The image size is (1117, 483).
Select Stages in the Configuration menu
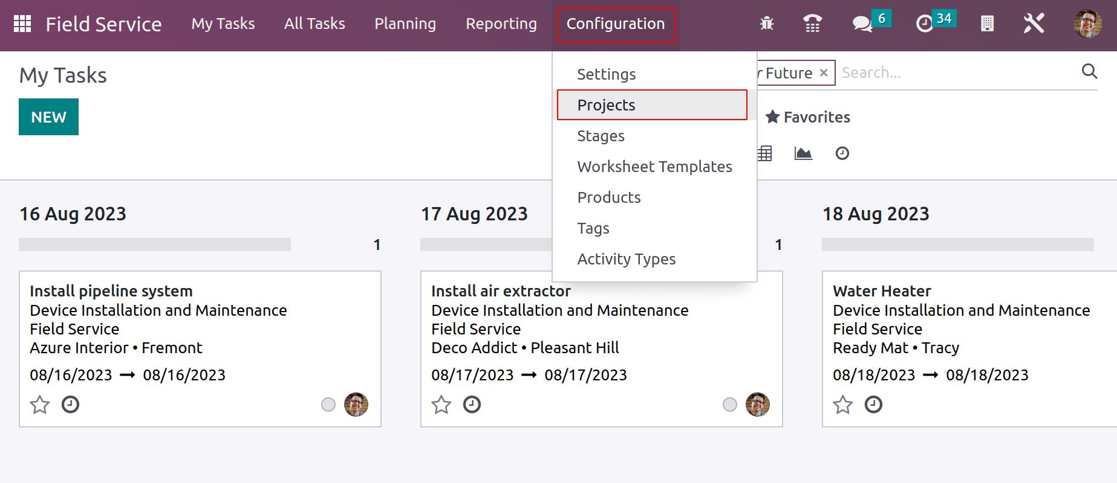[x=654, y=136]
